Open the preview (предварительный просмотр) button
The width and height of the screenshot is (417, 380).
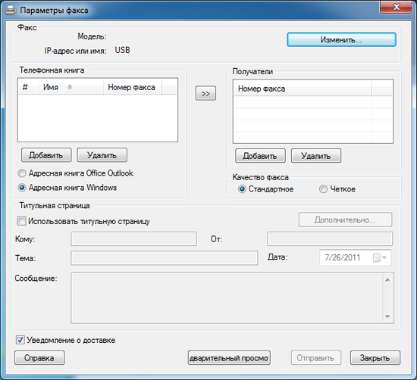click(x=229, y=358)
